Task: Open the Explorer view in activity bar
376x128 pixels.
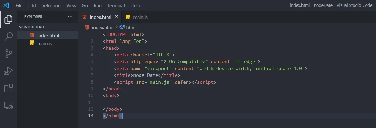Action: [9, 19]
